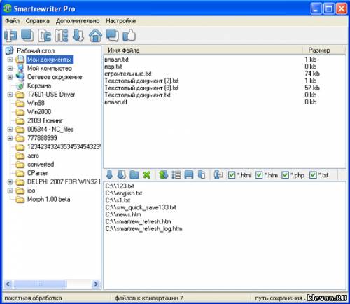
Task: Expand the ico folder node
Action: 10,191
